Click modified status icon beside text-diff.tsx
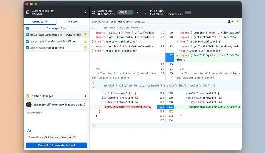The height and width of the screenshot is (153, 265). [85, 48]
